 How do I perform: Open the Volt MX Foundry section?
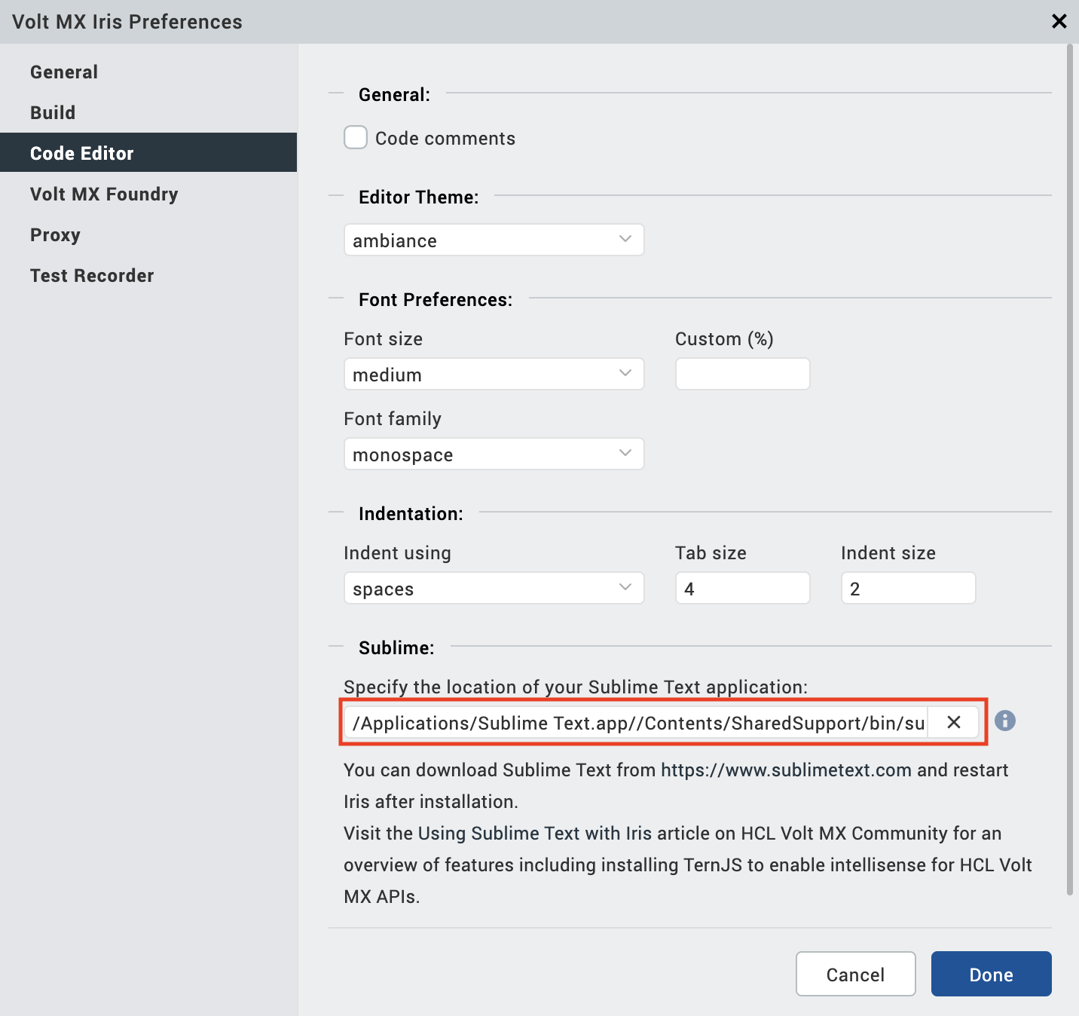(x=104, y=194)
